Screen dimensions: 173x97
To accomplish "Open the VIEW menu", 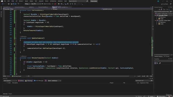I will (13, 1).
